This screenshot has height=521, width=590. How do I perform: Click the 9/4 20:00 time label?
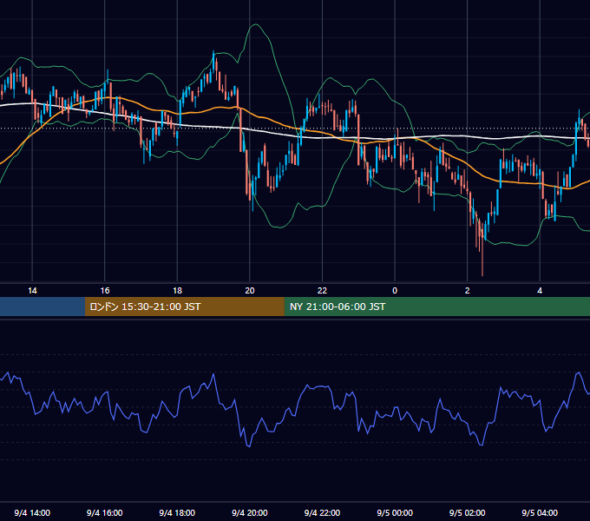pos(250,513)
